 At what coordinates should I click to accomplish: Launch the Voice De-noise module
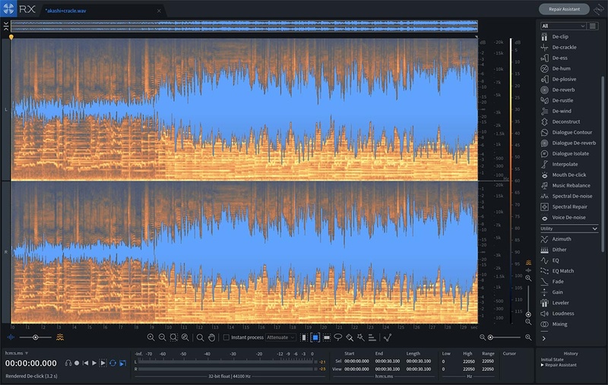[568, 217]
